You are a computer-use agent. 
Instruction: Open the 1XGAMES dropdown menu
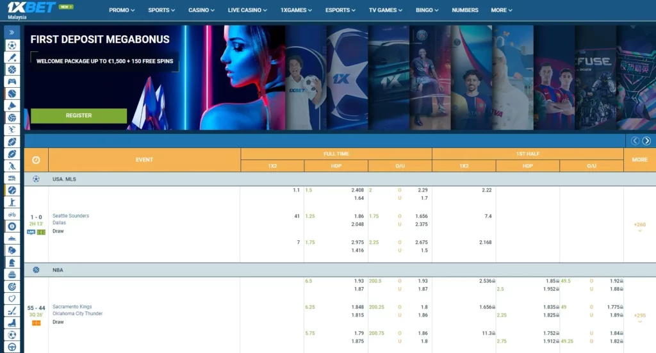click(296, 10)
